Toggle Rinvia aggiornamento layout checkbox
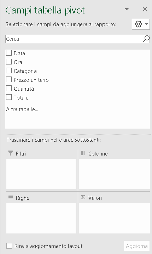 [x=9, y=246]
